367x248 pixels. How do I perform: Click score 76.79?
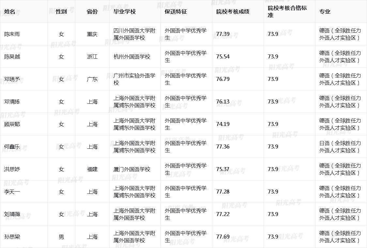pyautogui.click(x=223, y=79)
